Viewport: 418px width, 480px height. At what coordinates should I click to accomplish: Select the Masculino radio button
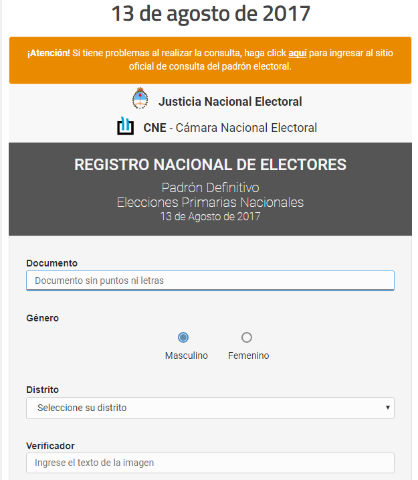183,337
